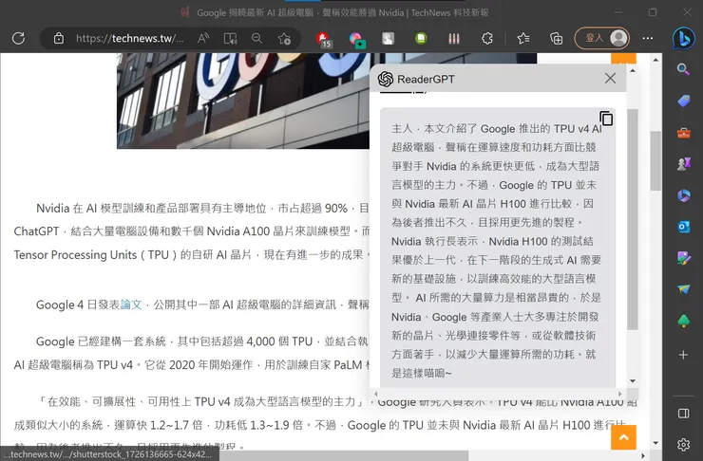Click page horizontal scrollbar thumb
Image resolution: width=703 pixels, height=461 pixels.
coord(343,455)
